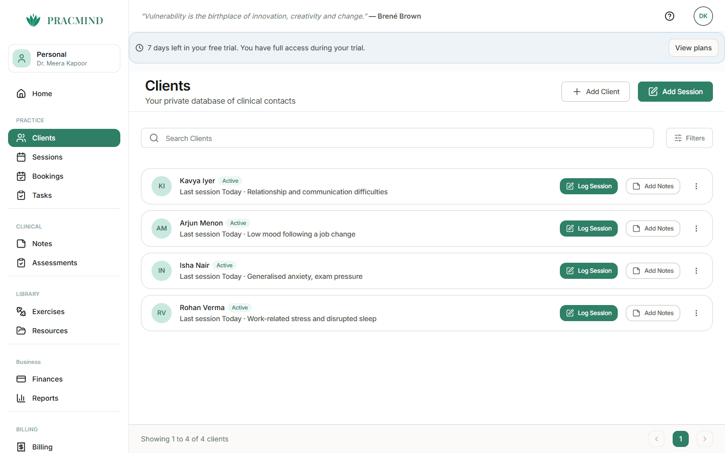
Task: Open Resources in sidebar
Action: 64,331
